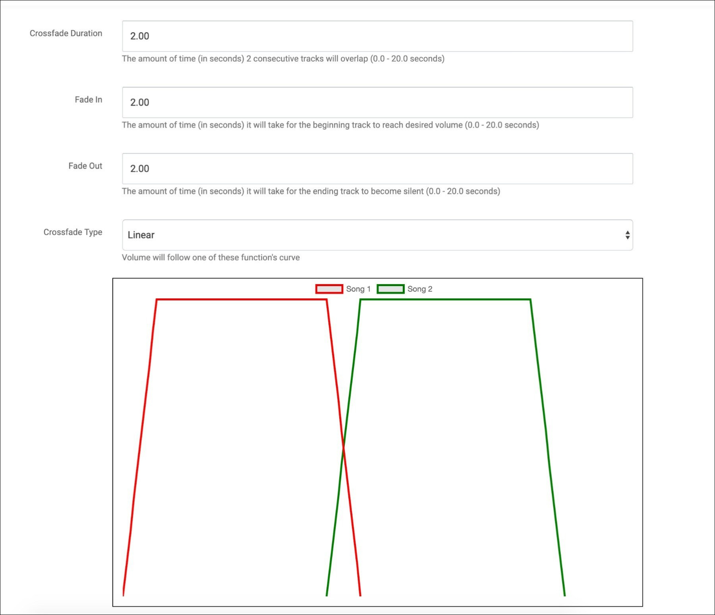Toggle Song 1 red legend swatch
The height and width of the screenshot is (615, 715).
click(x=329, y=289)
